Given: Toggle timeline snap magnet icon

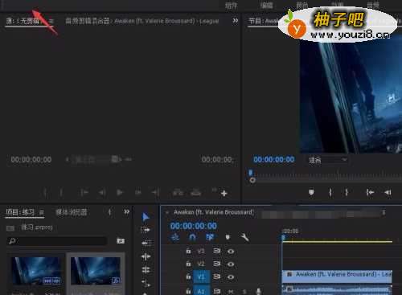Looking at the screenshot, I should point(192,237).
